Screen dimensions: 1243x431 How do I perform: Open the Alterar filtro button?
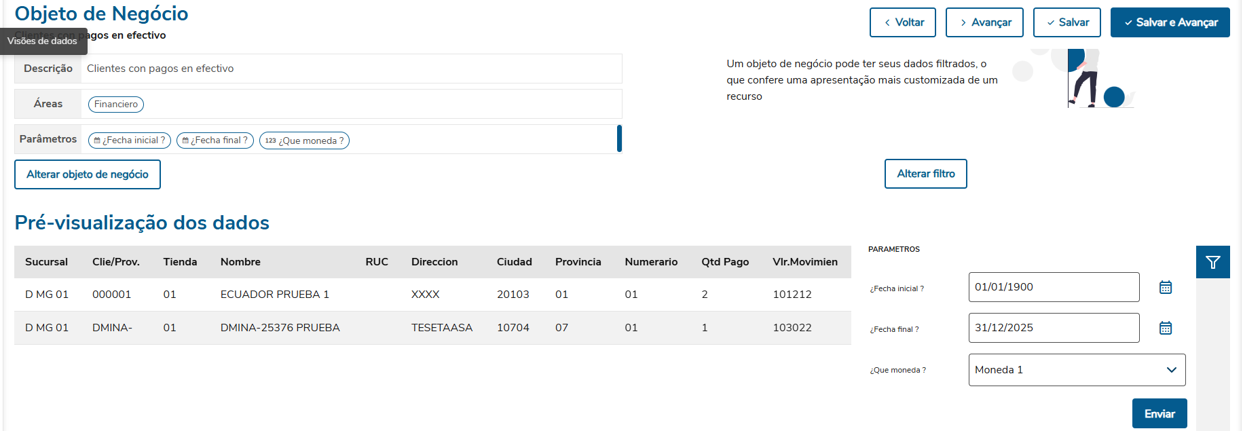pos(925,174)
